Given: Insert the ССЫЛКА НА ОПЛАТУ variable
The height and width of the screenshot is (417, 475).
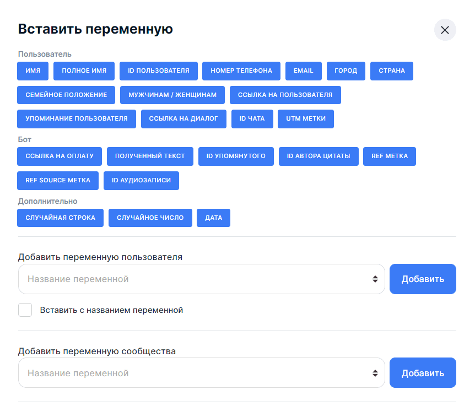Looking at the screenshot, I should click(x=60, y=156).
